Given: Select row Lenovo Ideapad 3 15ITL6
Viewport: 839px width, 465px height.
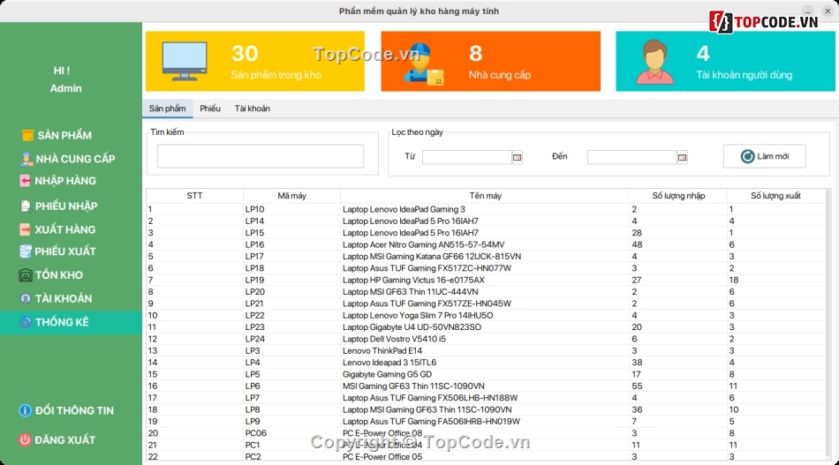Looking at the screenshot, I should pyautogui.click(x=486, y=363).
